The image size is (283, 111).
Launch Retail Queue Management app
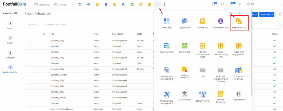tap(167, 73)
